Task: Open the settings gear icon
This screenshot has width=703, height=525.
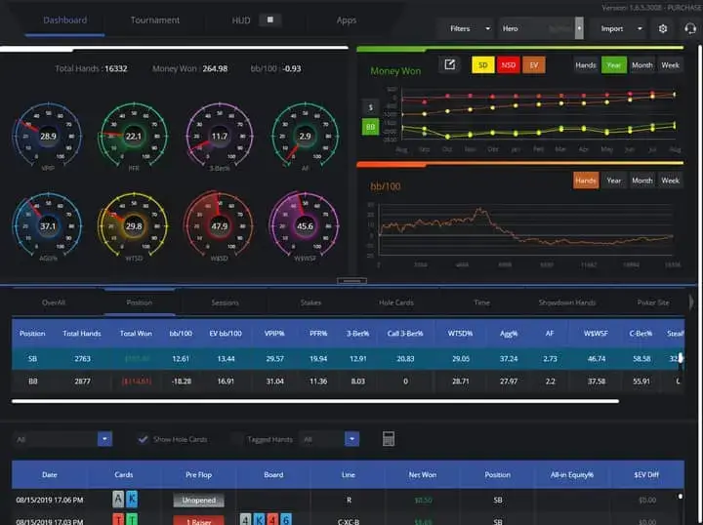Action: pos(663,28)
